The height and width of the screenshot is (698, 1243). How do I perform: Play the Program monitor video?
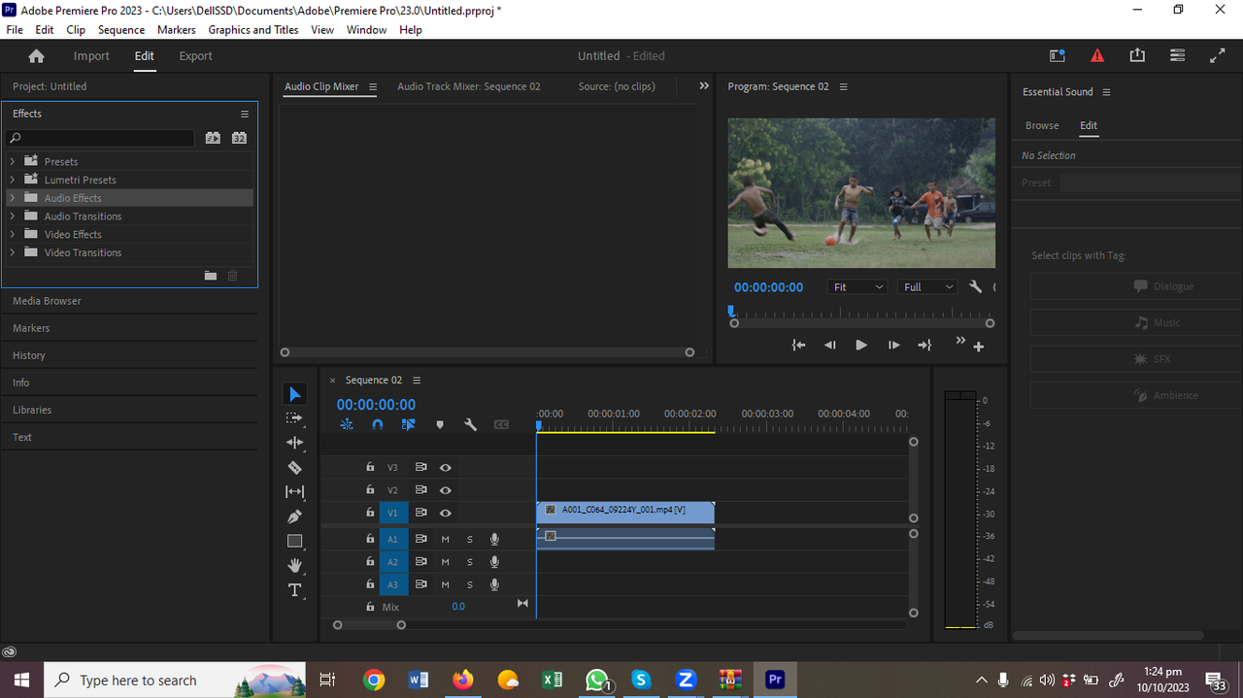pos(861,345)
